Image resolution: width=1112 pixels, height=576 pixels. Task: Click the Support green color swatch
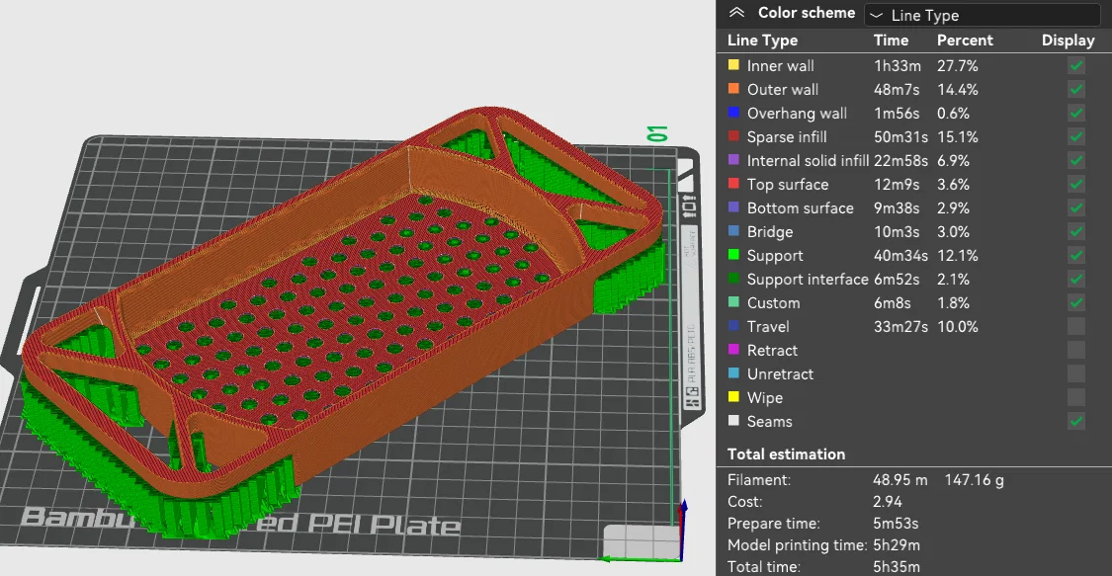[733, 255]
